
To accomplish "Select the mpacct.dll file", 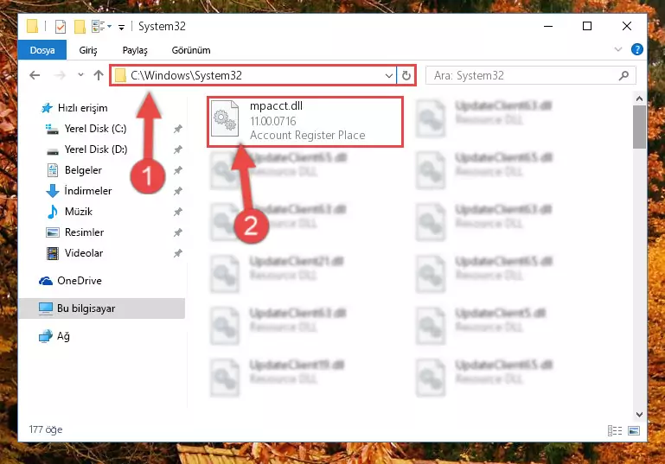I will 305,122.
